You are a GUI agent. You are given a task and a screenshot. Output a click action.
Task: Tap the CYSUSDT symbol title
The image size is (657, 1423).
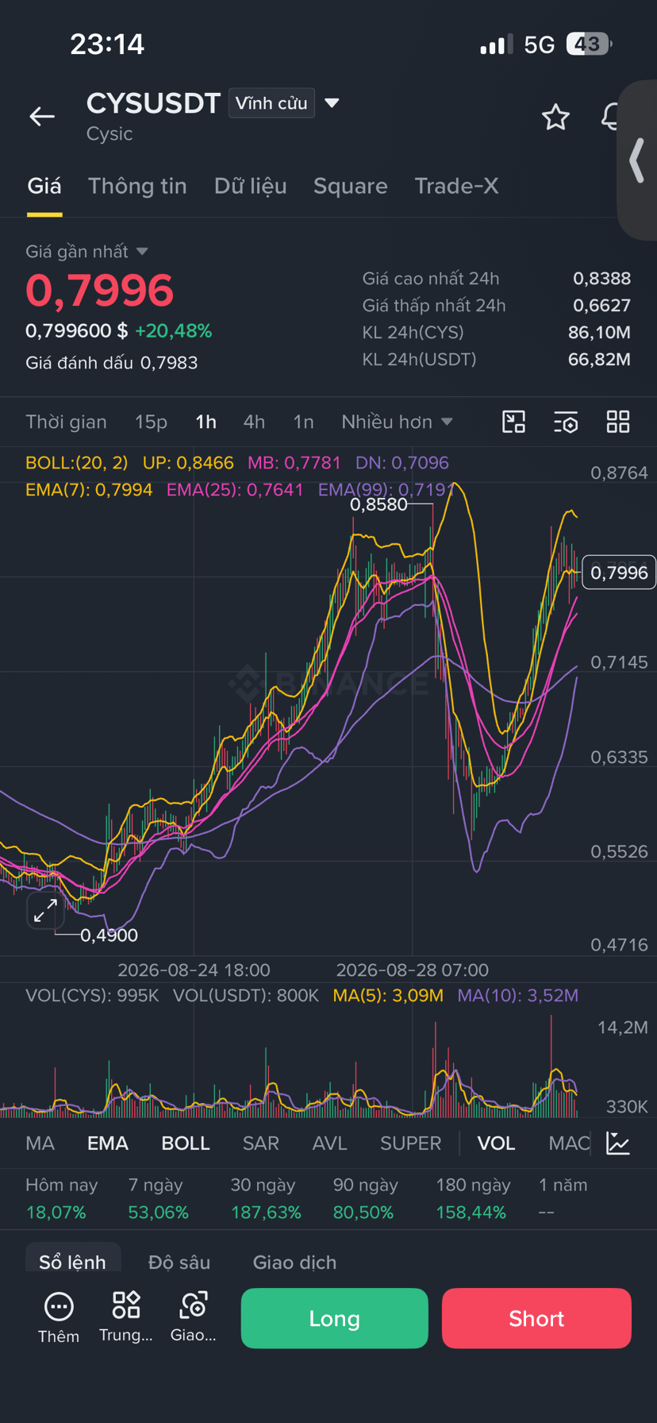(x=153, y=103)
